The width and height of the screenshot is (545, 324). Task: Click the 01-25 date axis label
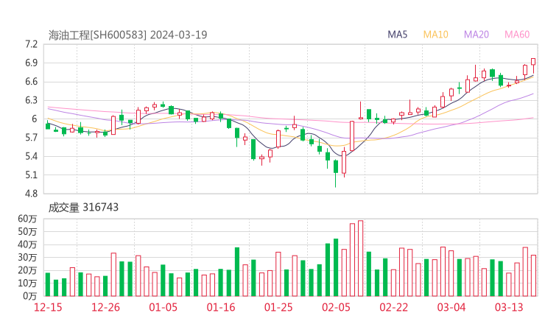coord(278,307)
